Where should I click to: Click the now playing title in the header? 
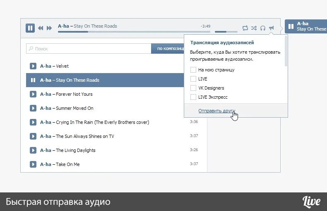tap(87, 26)
